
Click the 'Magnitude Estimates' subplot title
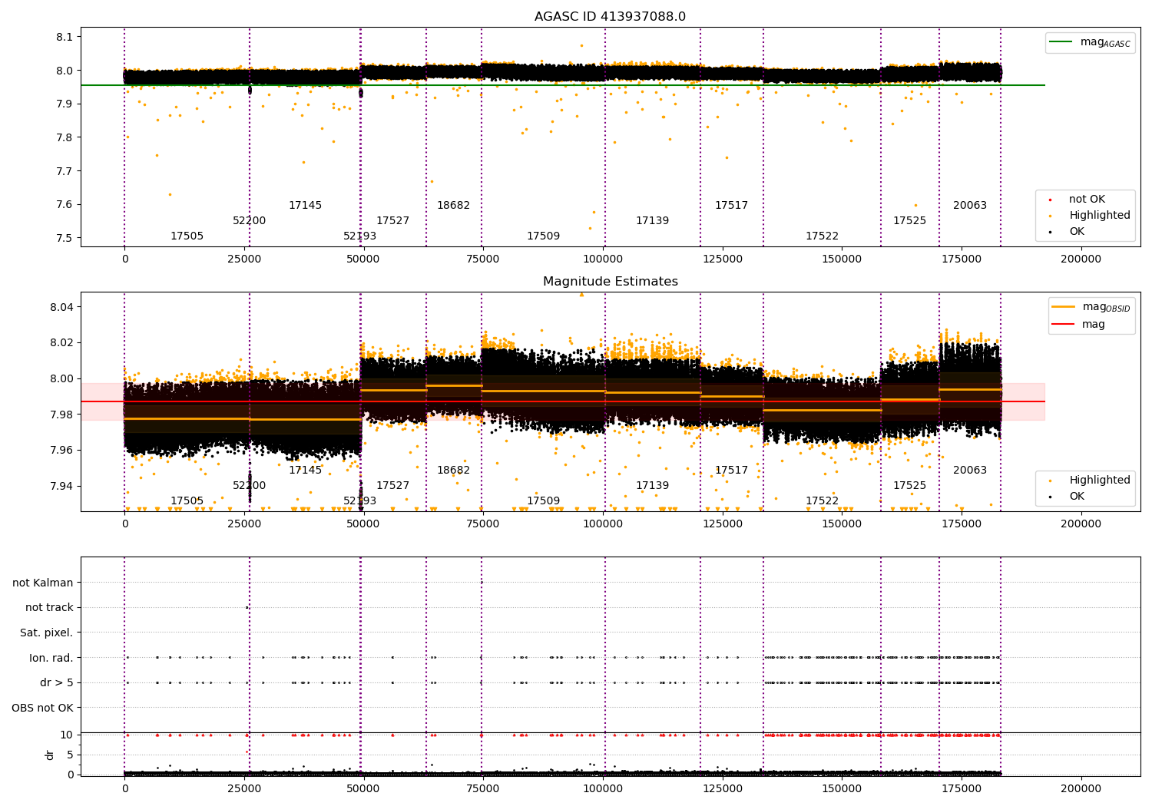click(x=610, y=282)
